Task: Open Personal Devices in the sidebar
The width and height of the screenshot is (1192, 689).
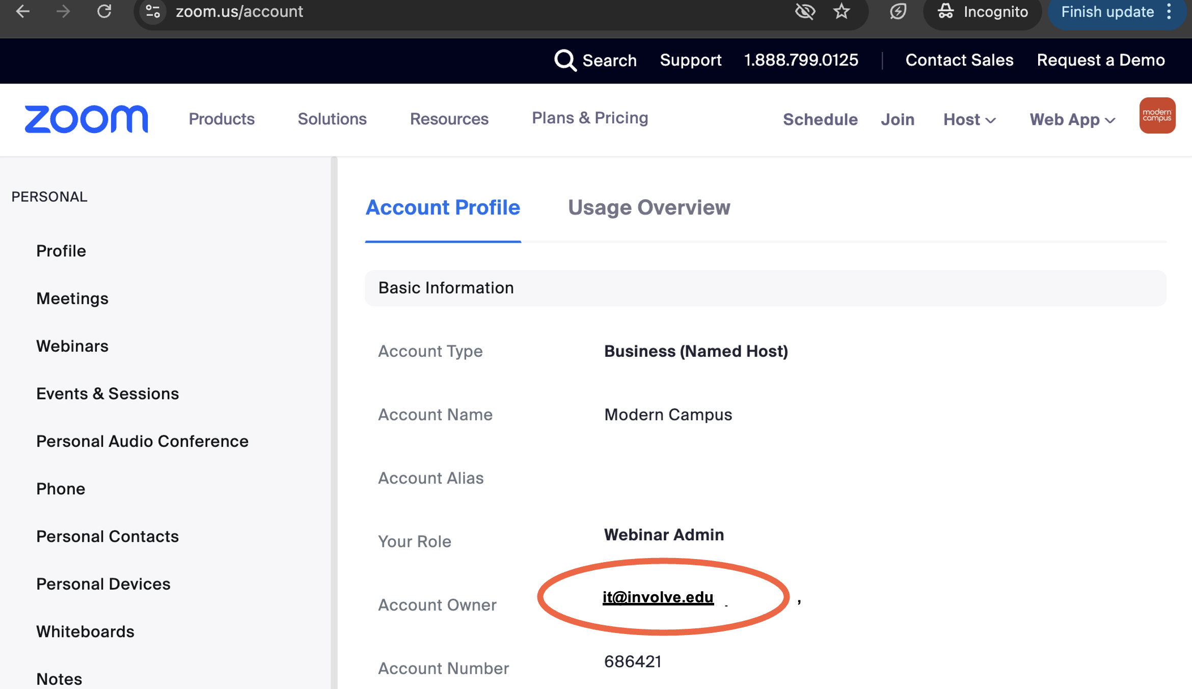Action: (103, 584)
